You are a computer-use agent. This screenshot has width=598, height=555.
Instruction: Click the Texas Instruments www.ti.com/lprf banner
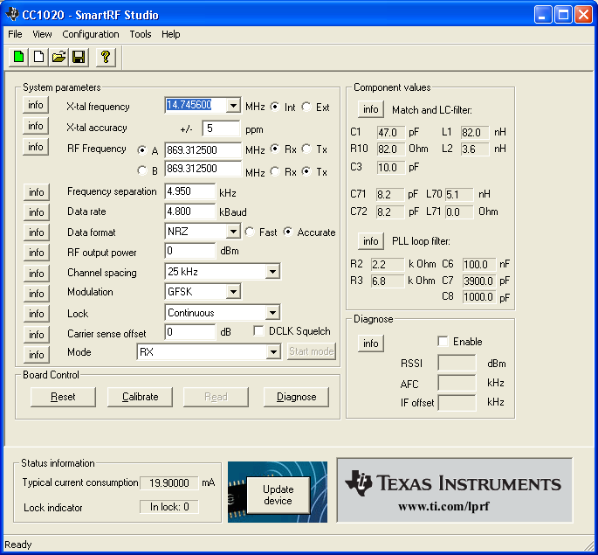tap(455, 490)
